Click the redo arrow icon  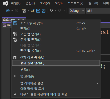(60, 11)
